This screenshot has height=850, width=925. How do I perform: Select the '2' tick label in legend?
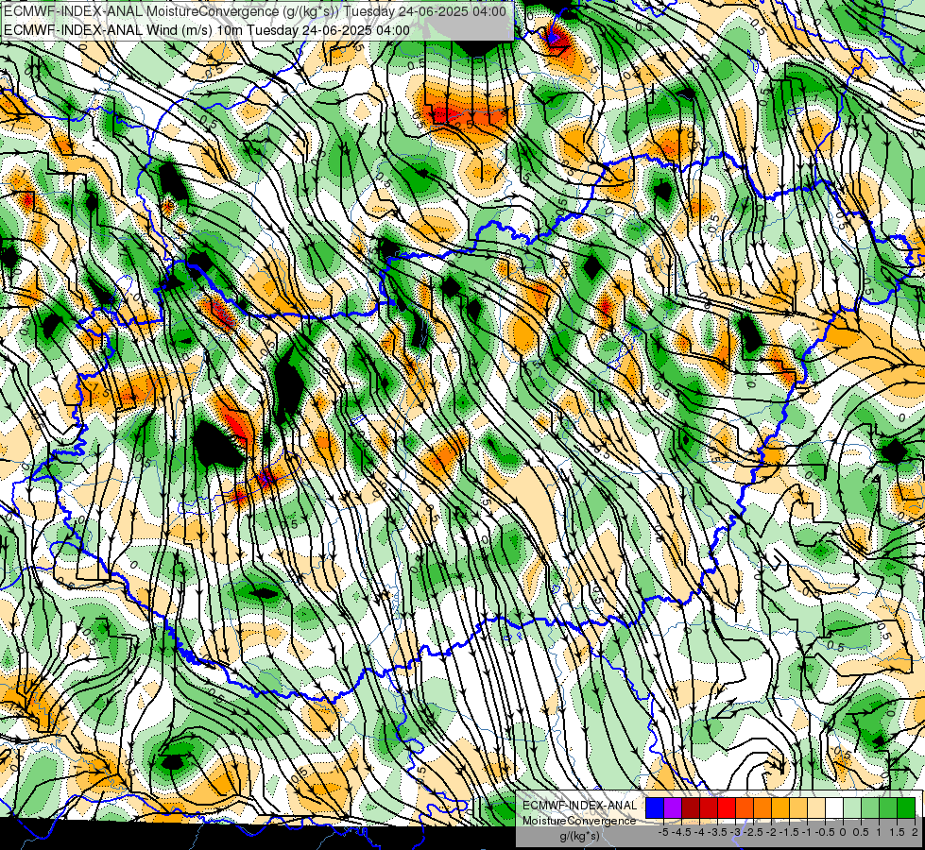pos(915,832)
